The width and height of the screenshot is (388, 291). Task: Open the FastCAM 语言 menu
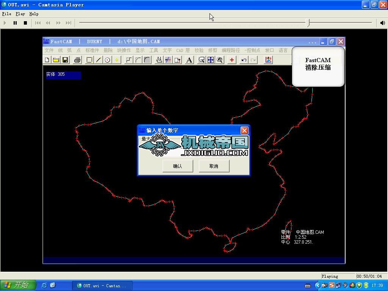coord(283,50)
